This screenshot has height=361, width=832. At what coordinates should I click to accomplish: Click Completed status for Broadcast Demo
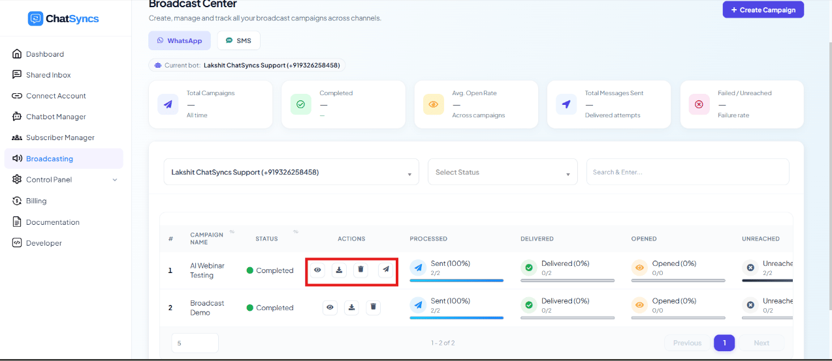(x=270, y=308)
